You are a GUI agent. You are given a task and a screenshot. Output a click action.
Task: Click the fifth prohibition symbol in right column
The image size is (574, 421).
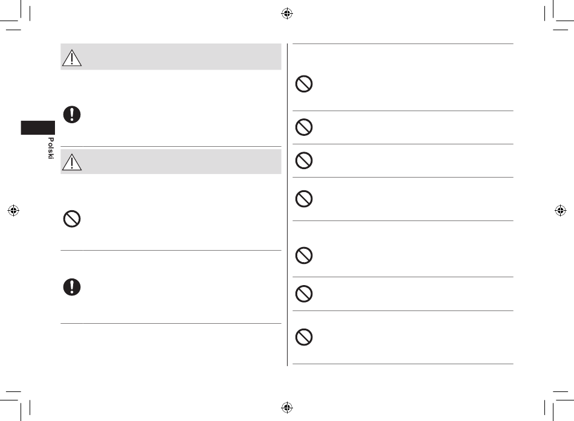pos(304,255)
